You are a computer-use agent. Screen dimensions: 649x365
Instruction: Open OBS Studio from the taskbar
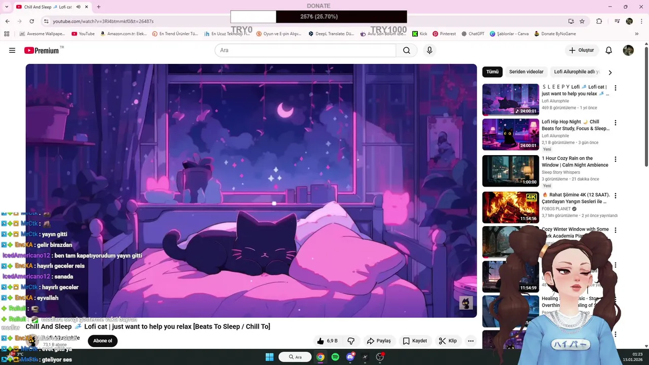click(380, 357)
